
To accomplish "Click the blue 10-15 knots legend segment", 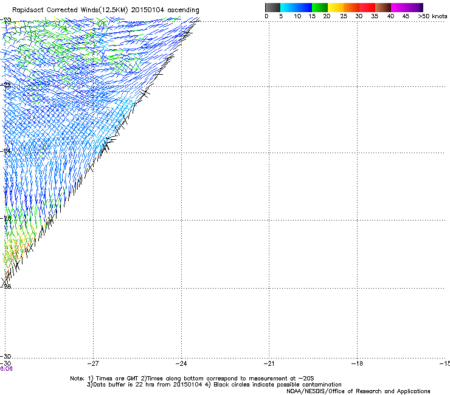I will tap(304, 7).
